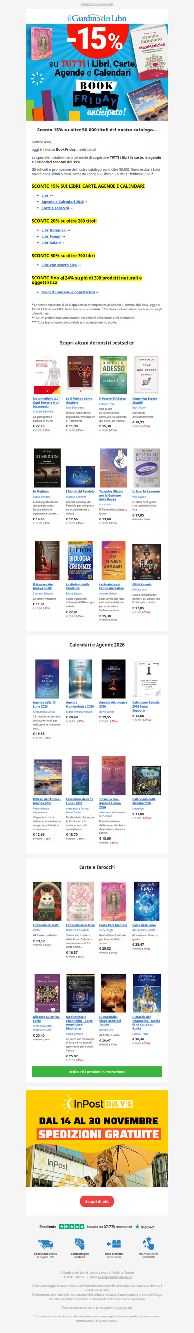Click the Reso Gratuito return icon
The image size is (194, 1333).
113,1243
